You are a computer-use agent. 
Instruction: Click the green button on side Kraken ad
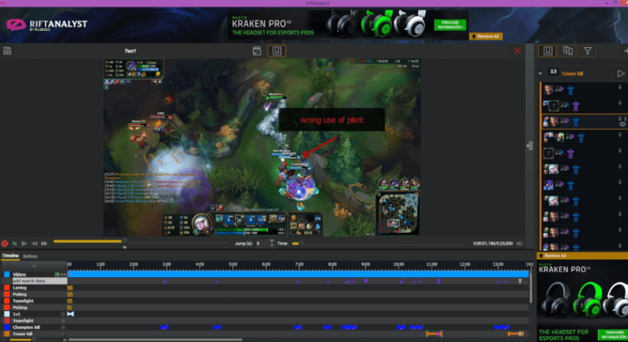pyautogui.click(x=612, y=335)
